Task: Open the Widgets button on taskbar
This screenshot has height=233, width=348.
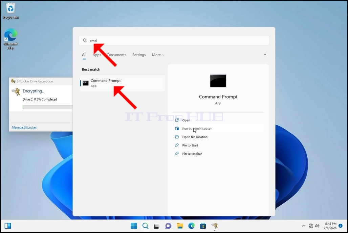Action: tap(8, 226)
